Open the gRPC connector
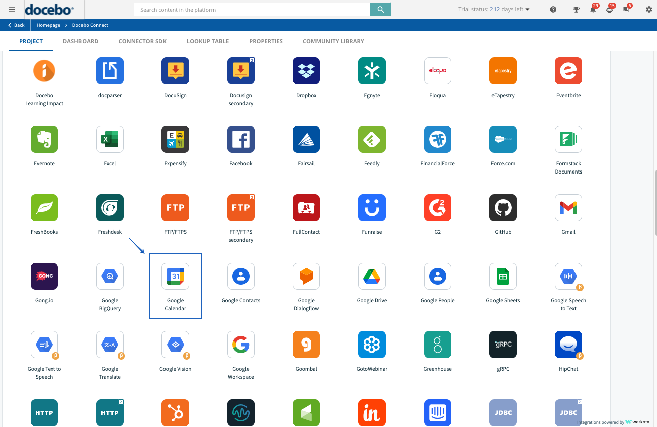 [503, 345]
